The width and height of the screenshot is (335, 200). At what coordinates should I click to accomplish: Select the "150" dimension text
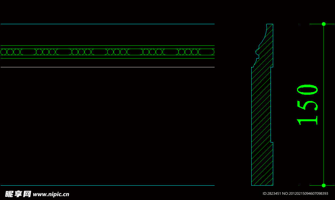pos(307,105)
